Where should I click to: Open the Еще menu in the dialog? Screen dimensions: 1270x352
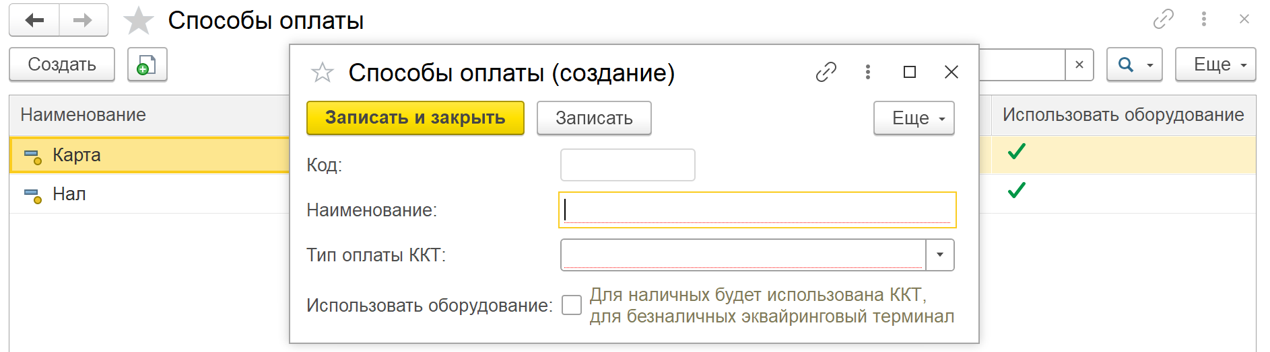coord(914,118)
